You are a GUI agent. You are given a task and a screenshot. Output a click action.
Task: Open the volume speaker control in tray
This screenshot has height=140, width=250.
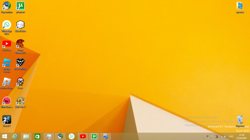[x=225, y=137]
